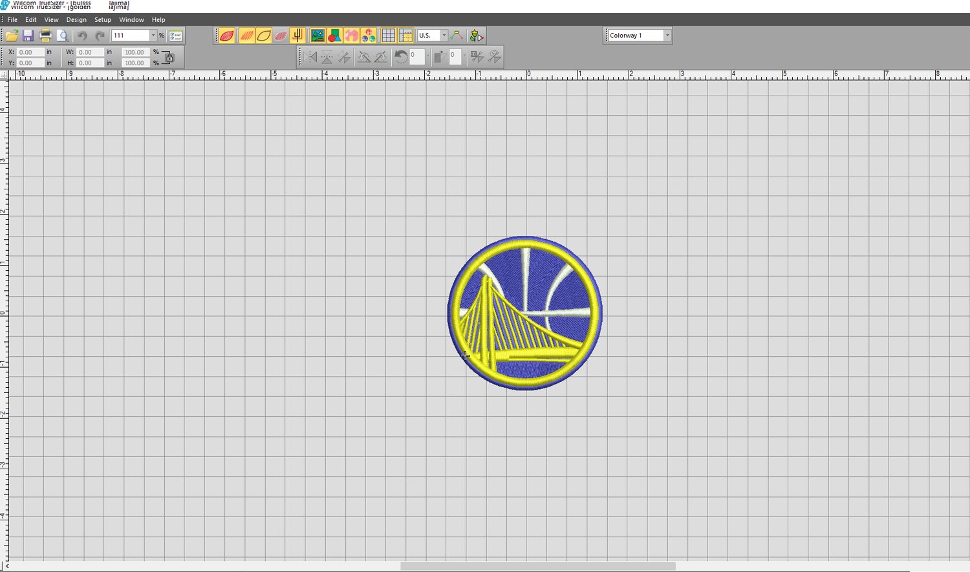
Task: Select the embroidered bridge logo design
Action: [524, 313]
